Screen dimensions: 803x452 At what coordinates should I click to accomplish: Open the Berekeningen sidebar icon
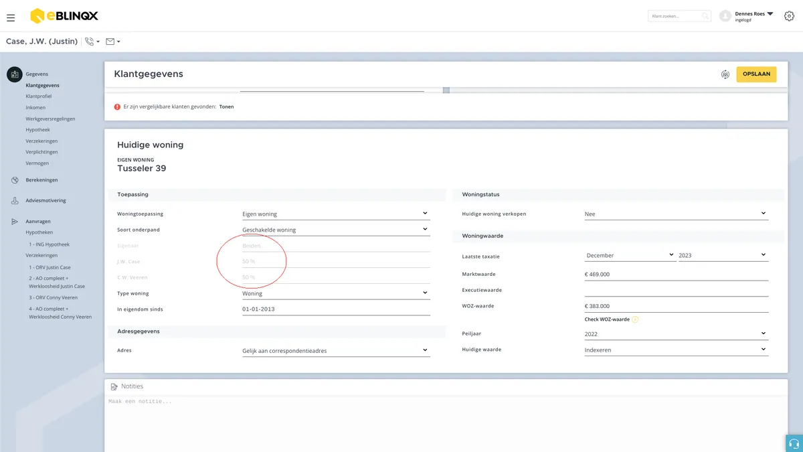(15, 180)
